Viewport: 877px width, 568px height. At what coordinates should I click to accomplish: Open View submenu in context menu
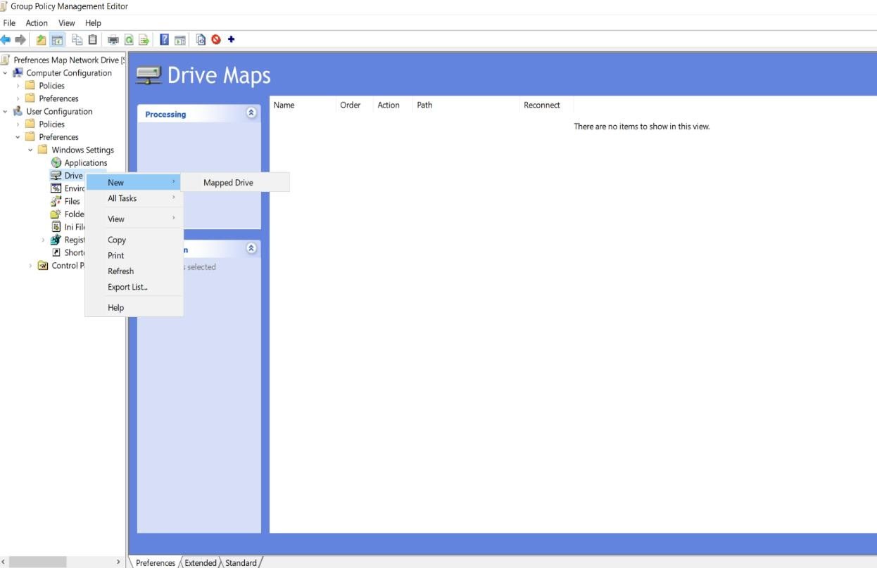134,219
